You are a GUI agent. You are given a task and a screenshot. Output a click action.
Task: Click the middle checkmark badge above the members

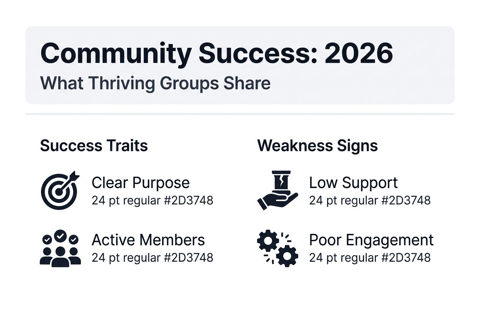(x=60, y=236)
